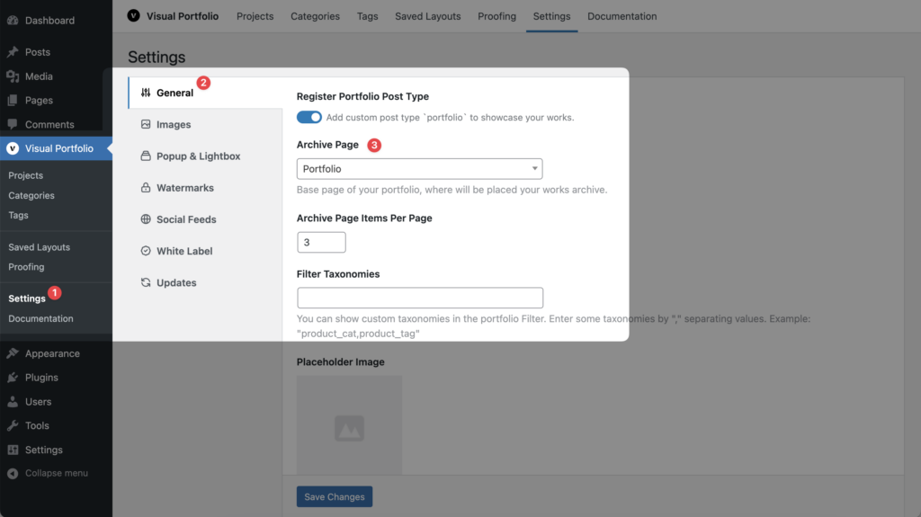Click the Archive Page Items Per Page field

[x=321, y=242]
